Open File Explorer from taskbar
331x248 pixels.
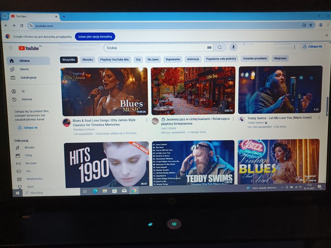(x=105, y=191)
